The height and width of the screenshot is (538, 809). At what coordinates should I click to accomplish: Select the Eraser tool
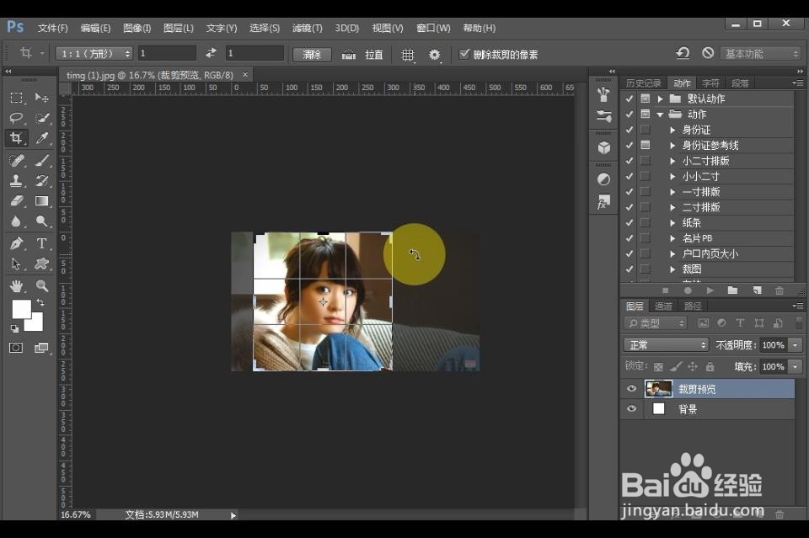point(16,201)
